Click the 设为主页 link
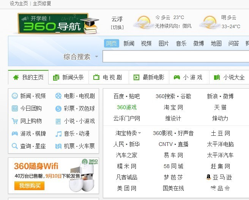The width and height of the screenshot is (249, 200). point(19,3)
